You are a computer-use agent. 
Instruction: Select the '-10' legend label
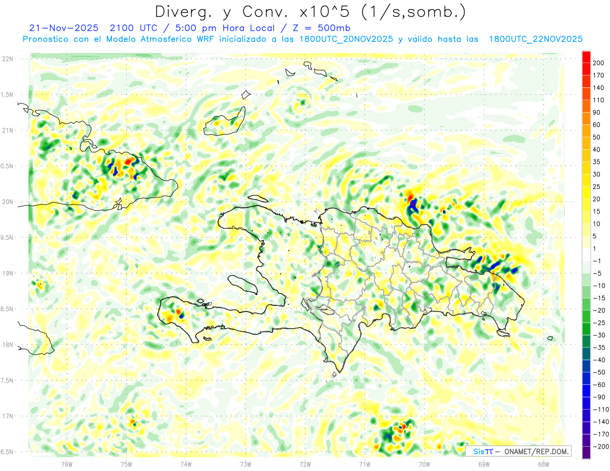pyautogui.click(x=600, y=286)
